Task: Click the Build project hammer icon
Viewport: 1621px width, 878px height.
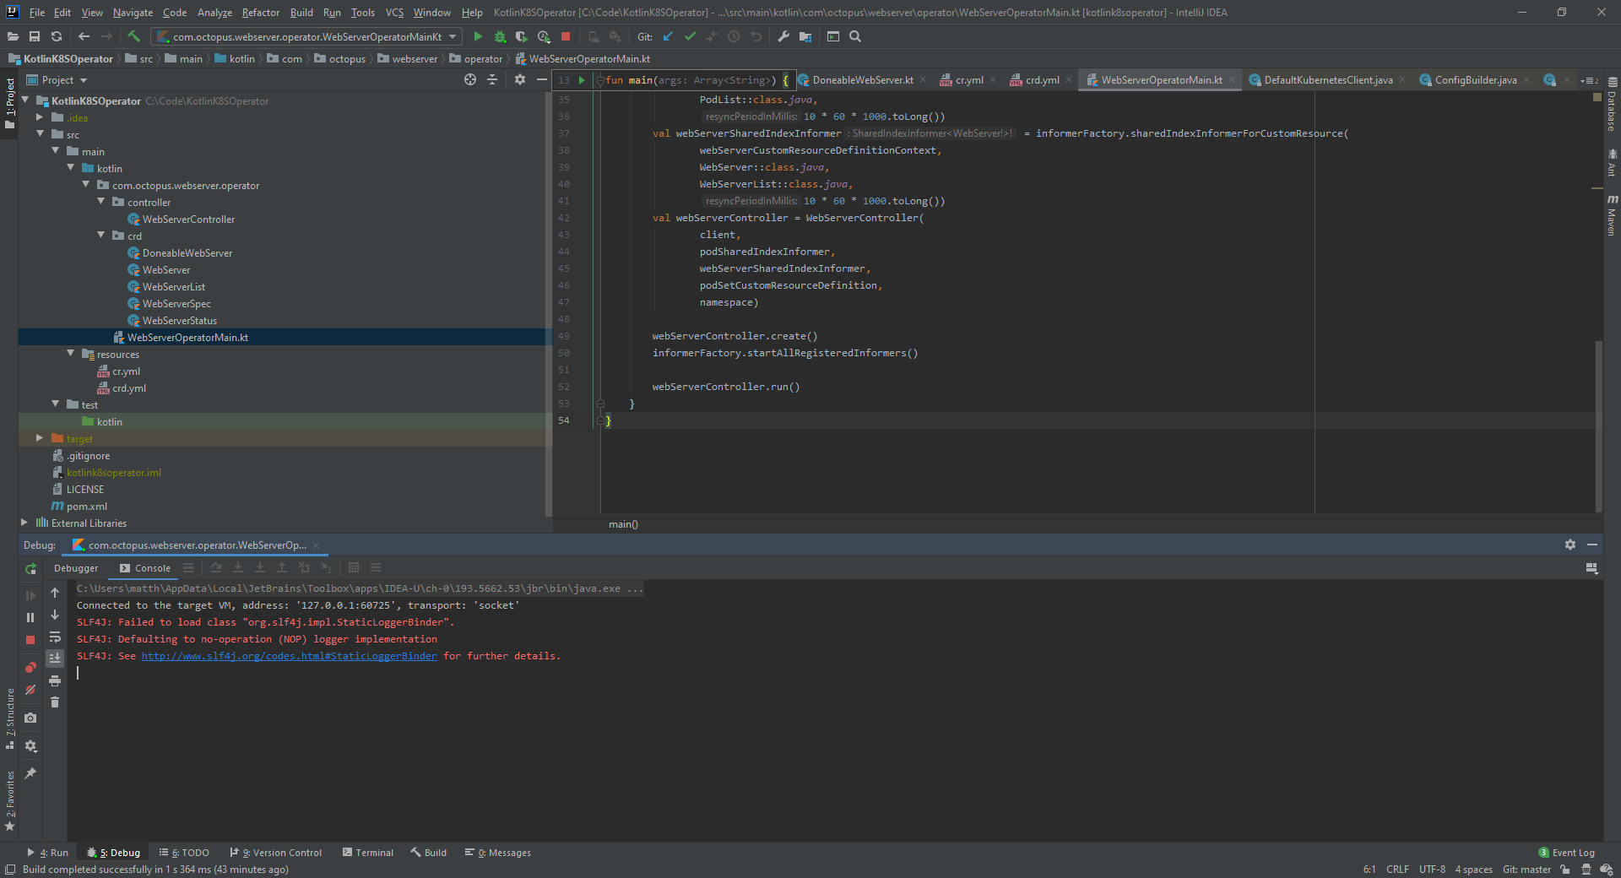Action: 133,36
